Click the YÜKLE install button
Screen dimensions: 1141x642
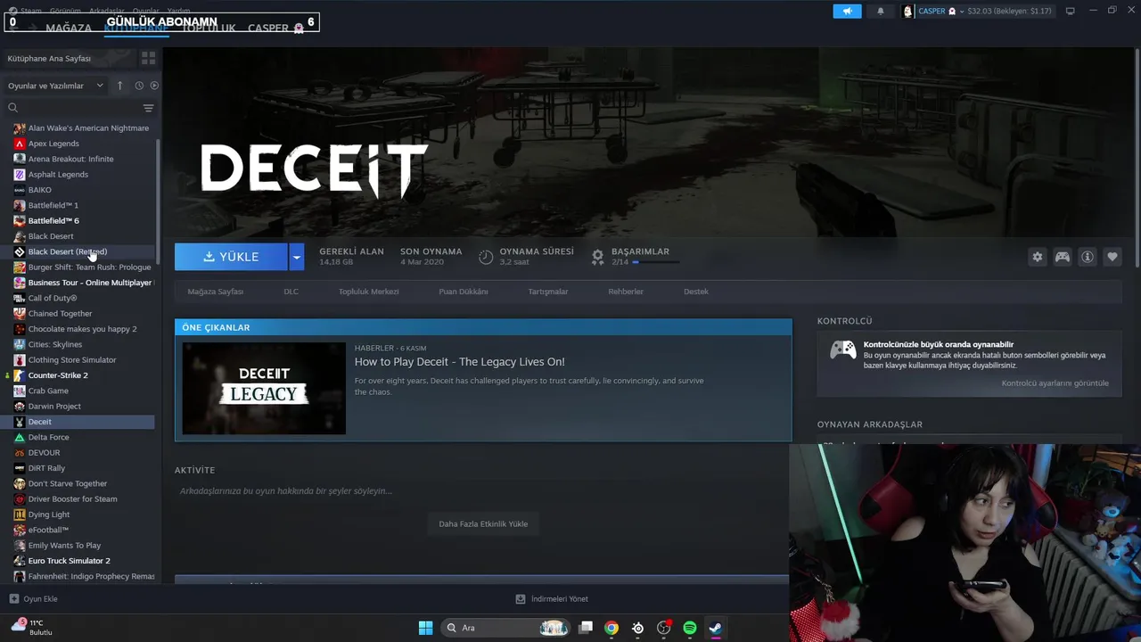(231, 257)
